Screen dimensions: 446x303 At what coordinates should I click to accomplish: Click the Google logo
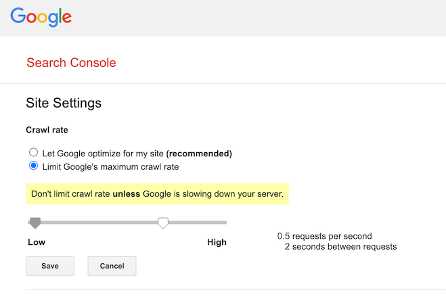(x=41, y=17)
